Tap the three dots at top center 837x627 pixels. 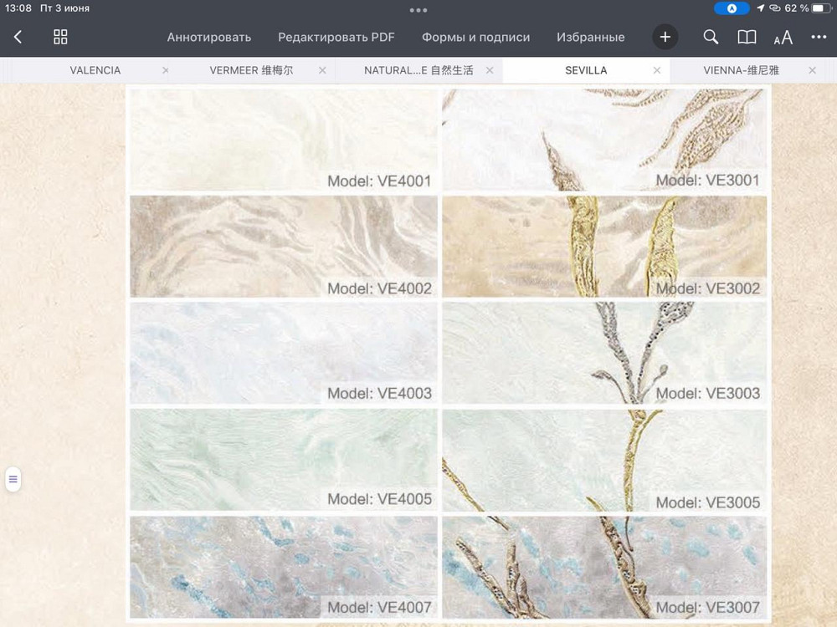418,10
